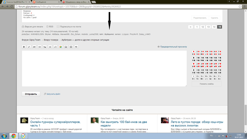The height and width of the screenshot is (139, 247).
Task: Click the Отправить submit button
Action: pos(31,94)
